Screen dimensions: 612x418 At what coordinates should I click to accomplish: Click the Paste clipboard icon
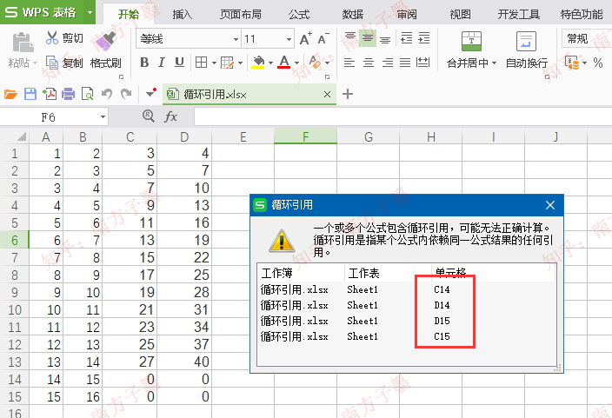(x=23, y=43)
